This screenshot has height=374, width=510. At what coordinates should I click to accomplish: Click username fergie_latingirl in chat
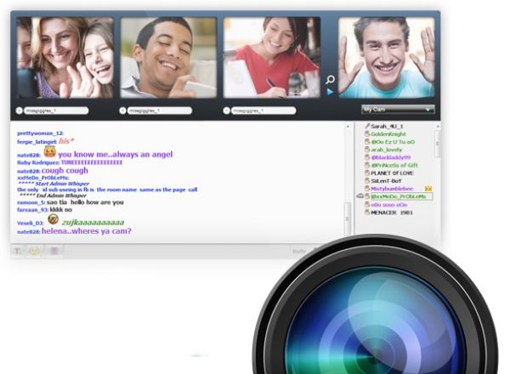pyautogui.click(x=37, y=142)
